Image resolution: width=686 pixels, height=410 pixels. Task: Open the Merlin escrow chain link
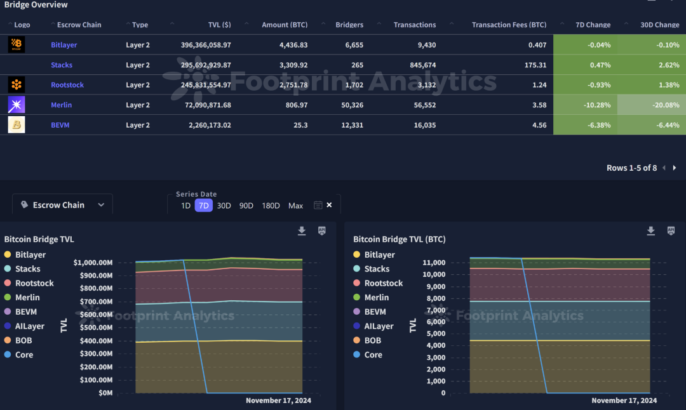61,105
